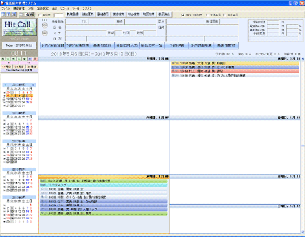Click the 1ヶ月後 jump button

point(6,66)
